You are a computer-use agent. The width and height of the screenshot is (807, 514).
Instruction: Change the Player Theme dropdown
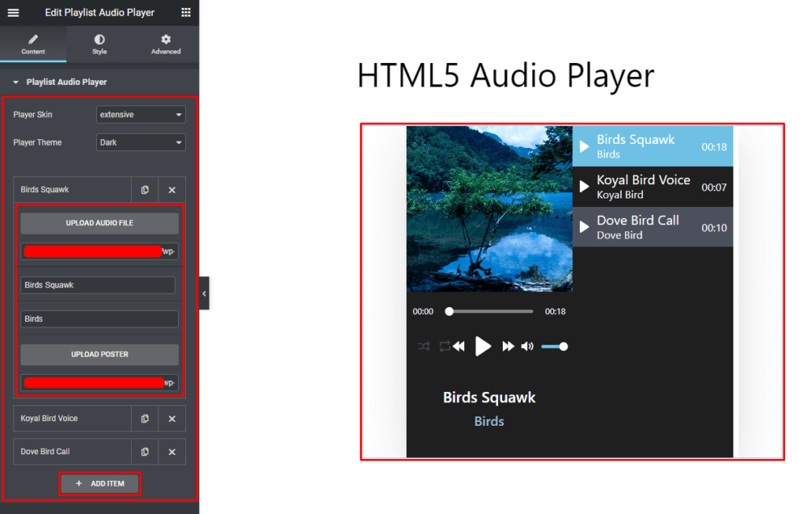click(140, 142)
